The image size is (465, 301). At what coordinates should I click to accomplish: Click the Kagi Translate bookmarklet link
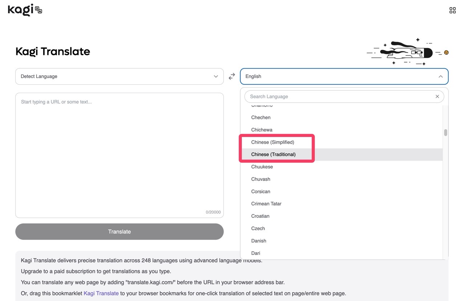pos(101,293)
